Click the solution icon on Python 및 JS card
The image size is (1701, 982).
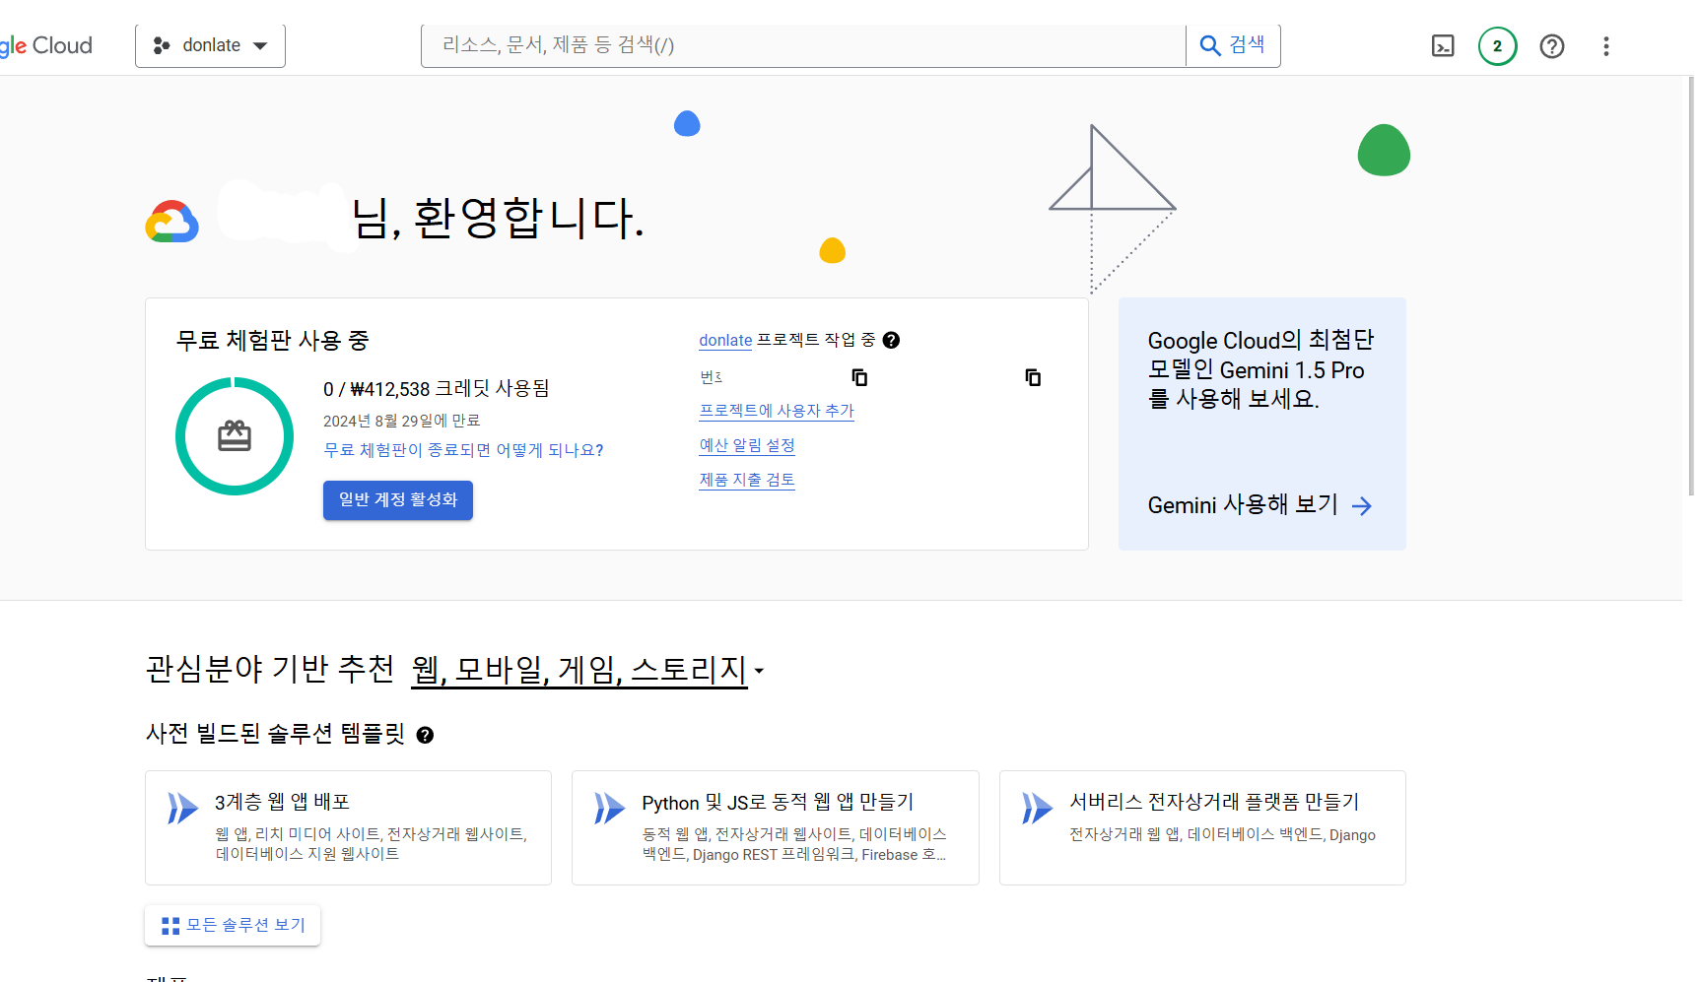610,809
